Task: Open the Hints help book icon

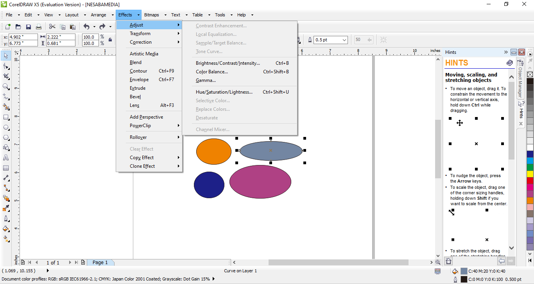Action: click(x=510, y=63)
